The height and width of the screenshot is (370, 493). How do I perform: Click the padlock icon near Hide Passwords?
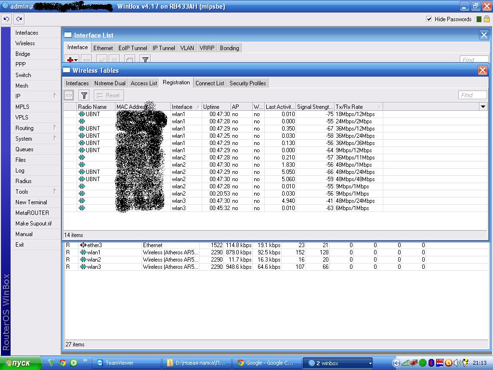tap(486, 19)
